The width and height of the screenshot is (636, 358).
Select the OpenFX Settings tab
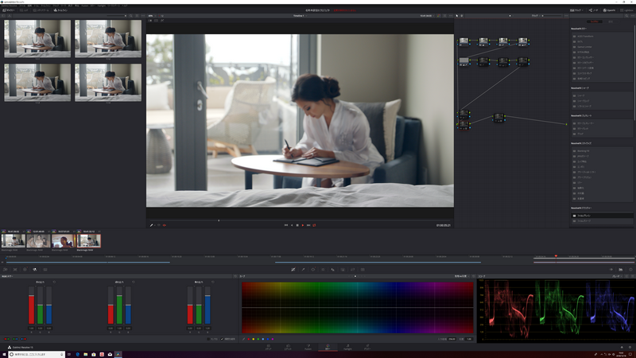611,21
